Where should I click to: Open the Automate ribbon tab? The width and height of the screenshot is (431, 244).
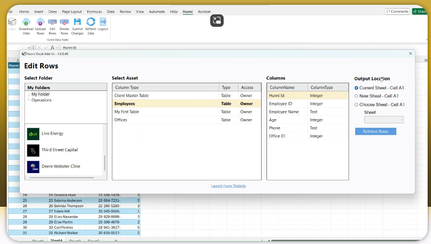tap(156, 11)
